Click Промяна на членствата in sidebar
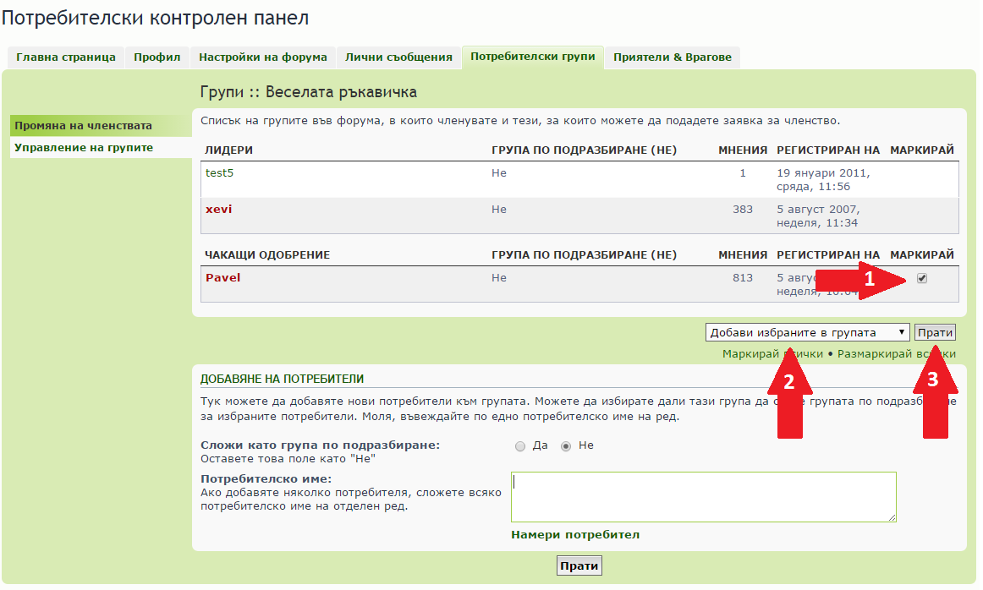The width and height of the screenshot is (983, 590). [x=83, y=126]
